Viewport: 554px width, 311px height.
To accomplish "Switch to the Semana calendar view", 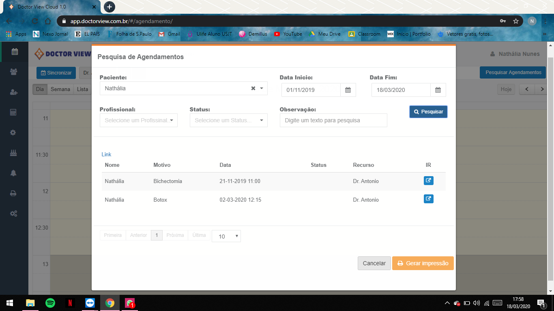I will tap(60, 89).
